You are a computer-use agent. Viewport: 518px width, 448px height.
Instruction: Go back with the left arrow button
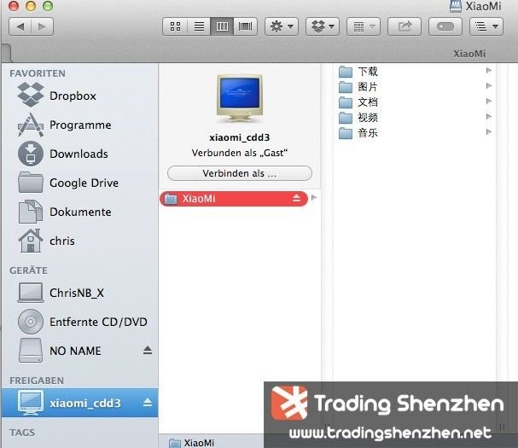tap(20, 26)
